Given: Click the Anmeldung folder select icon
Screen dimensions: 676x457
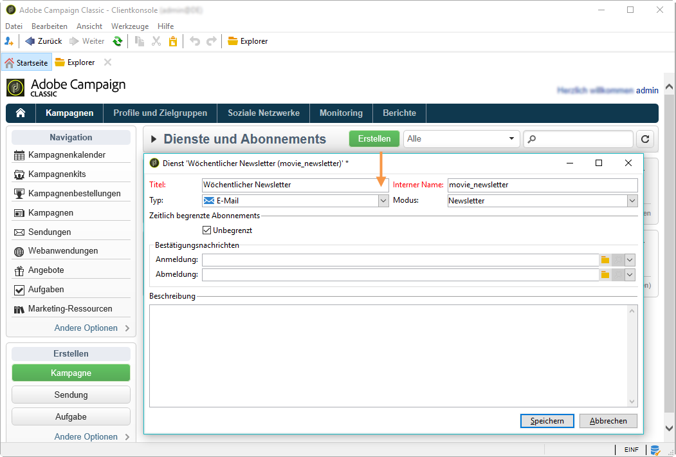Looking at the screenshot, I should click(605, 260).
